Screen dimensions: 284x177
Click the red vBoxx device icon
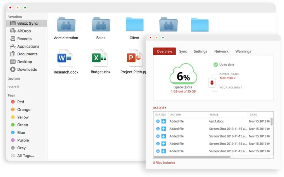pos(212,83)
